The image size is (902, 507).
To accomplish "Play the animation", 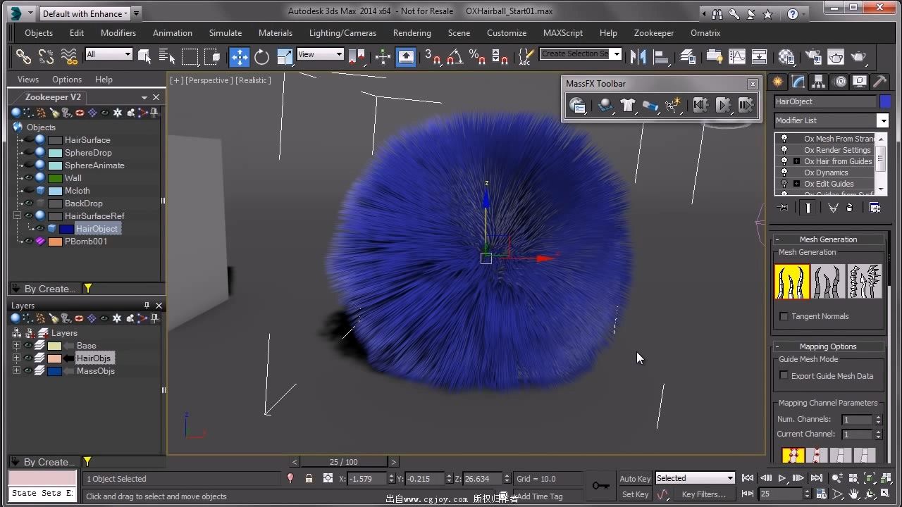I will click(782, 479).
